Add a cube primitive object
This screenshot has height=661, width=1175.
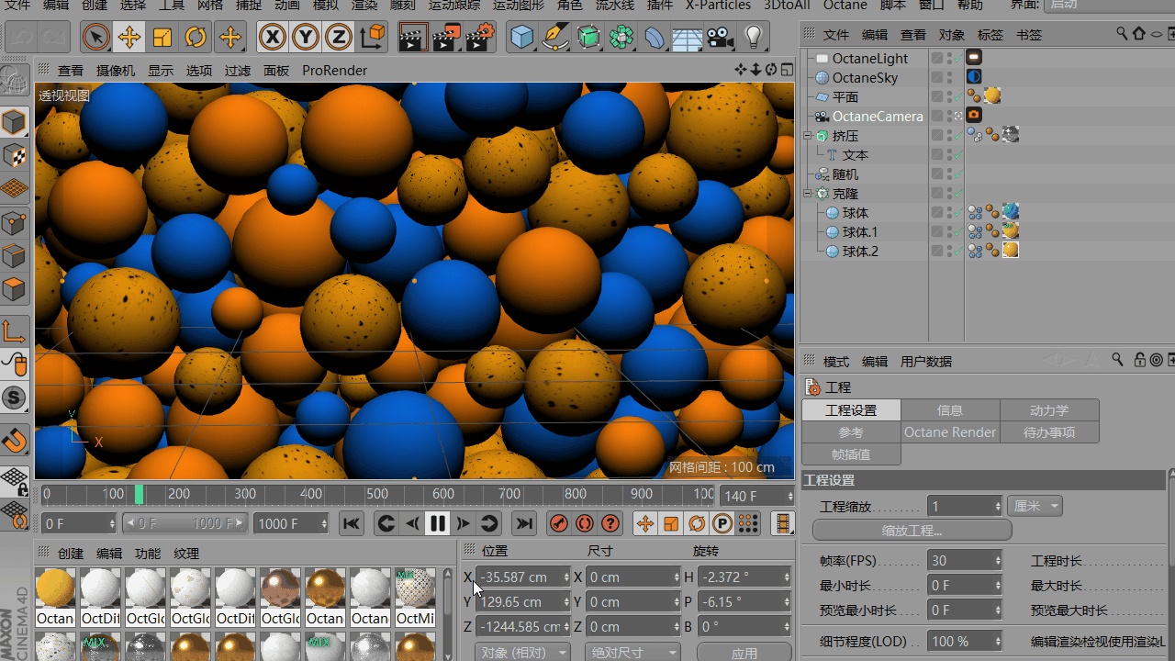click(522, 38)
